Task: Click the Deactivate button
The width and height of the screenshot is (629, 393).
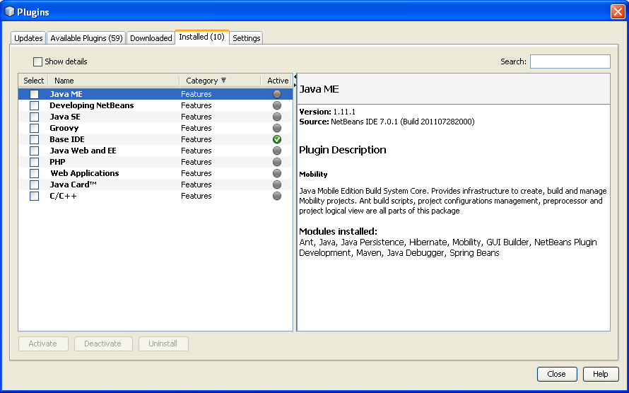Action: (x=103, y=344)
